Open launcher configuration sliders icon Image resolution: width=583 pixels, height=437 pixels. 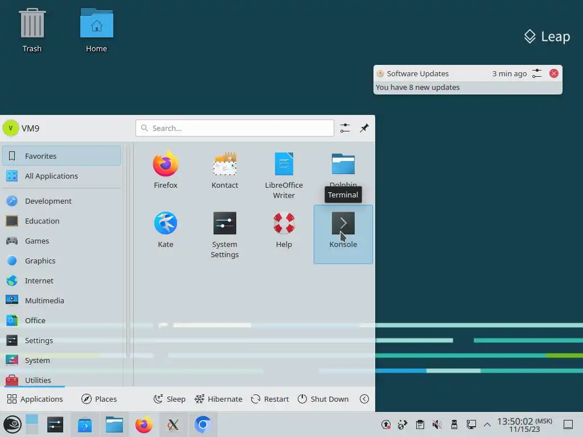(344, 128)
